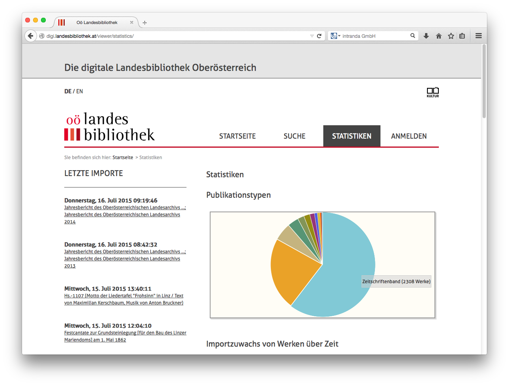Click the Publikationstypen heading
The image size is (509, 386).
[239, 195]
